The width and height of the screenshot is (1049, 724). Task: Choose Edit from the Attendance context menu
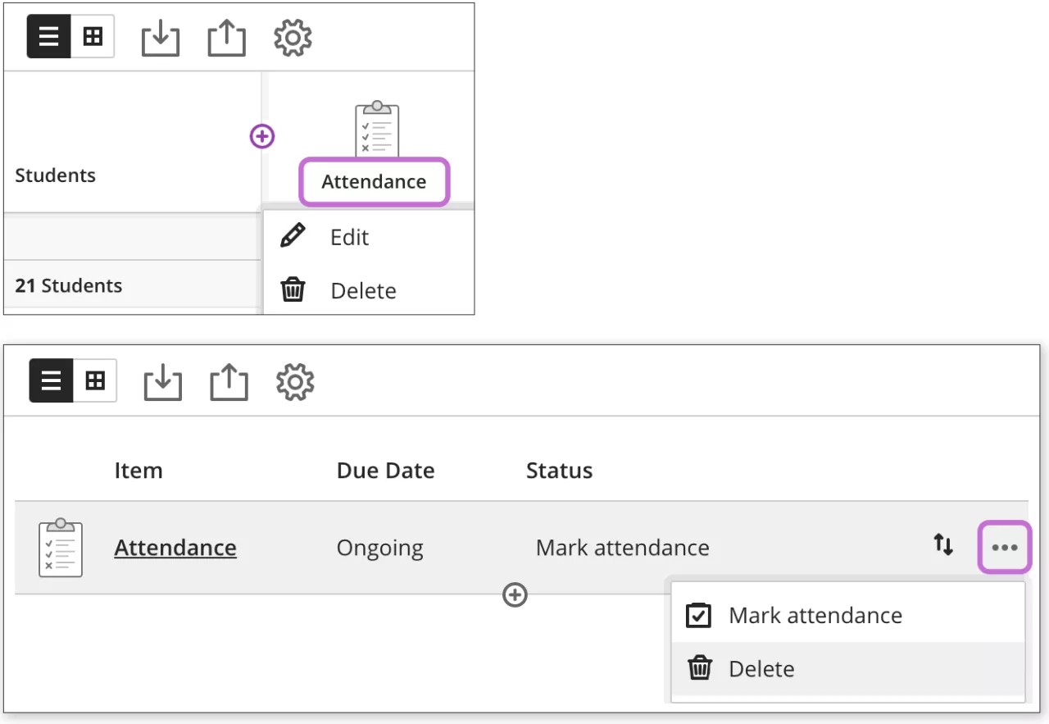pyautogui.click(x=349, y=237)
